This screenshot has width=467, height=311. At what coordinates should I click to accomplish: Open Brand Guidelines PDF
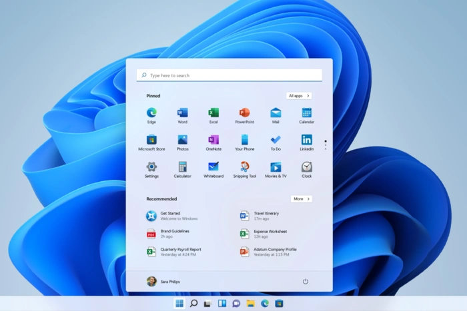167,234
